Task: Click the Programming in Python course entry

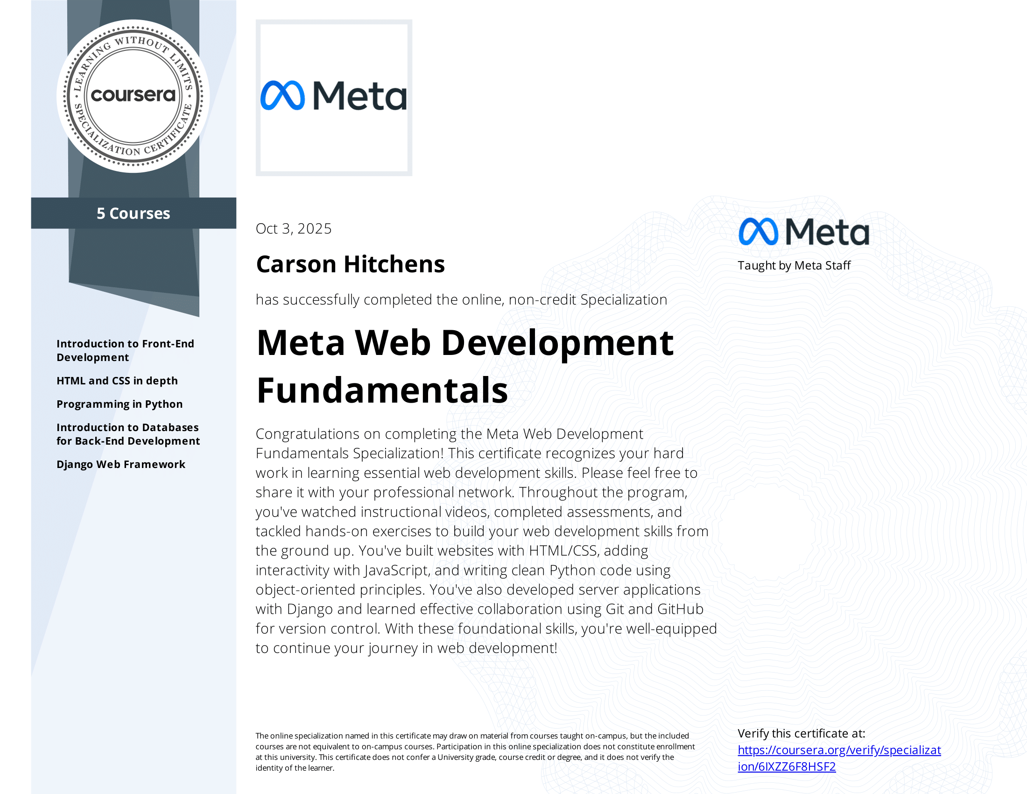Action: 120,404
